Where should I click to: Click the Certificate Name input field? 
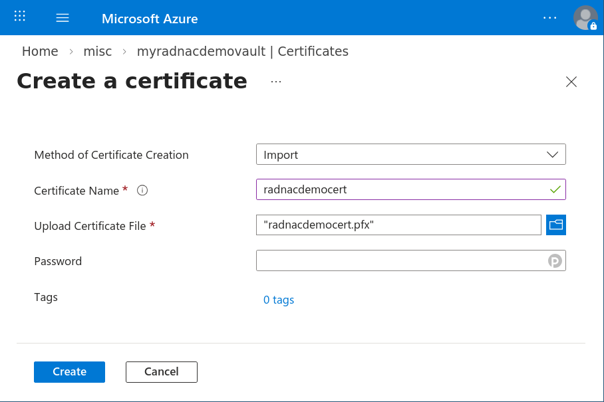pos(411,189)
